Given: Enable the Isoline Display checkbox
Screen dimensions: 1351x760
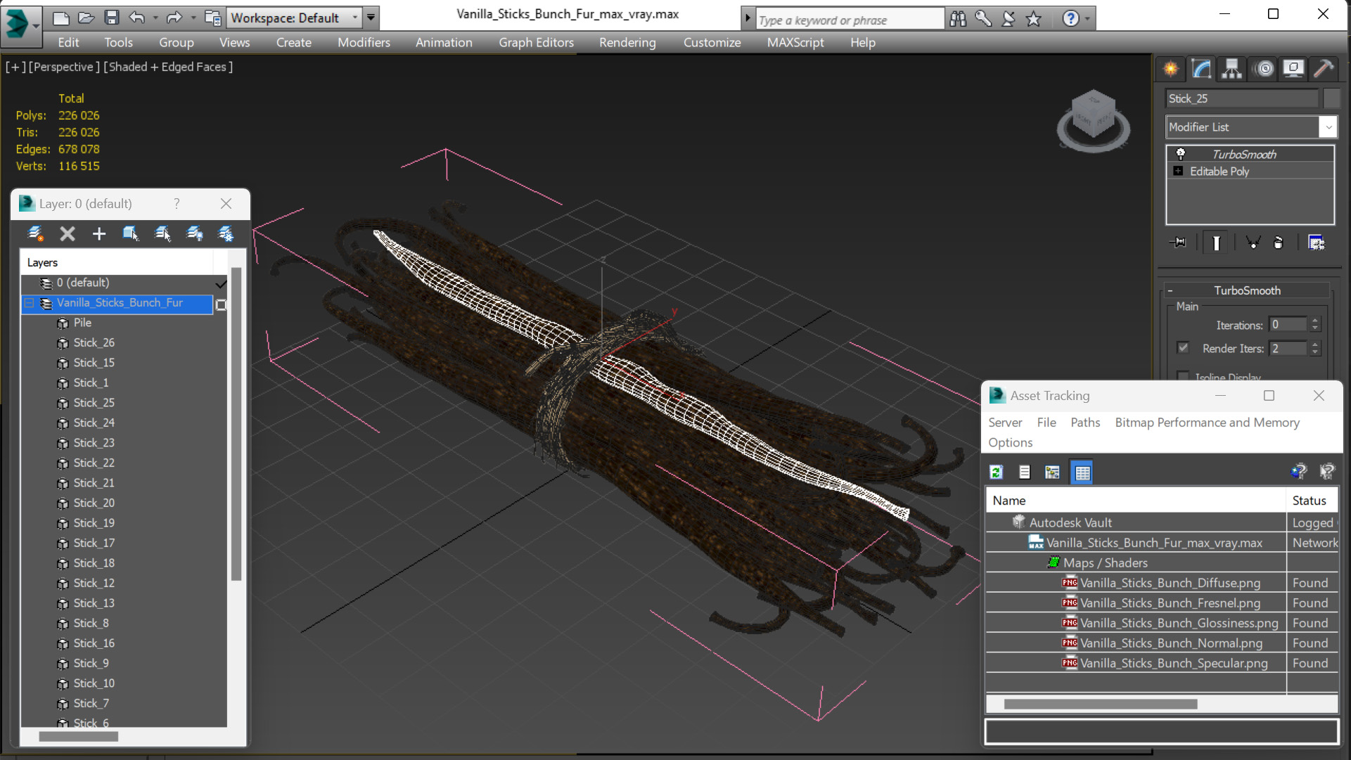Looking at the screenshot, I should (1183, 376).
